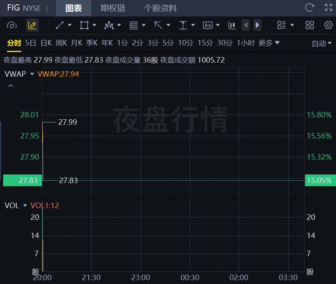Expand the 更多 timeframe dropdown
Viewport: 336px width, 284px height.
269,43
